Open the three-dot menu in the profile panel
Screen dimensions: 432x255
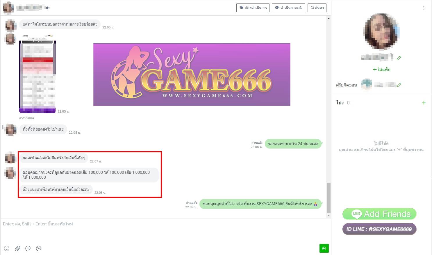coord(424,8)
